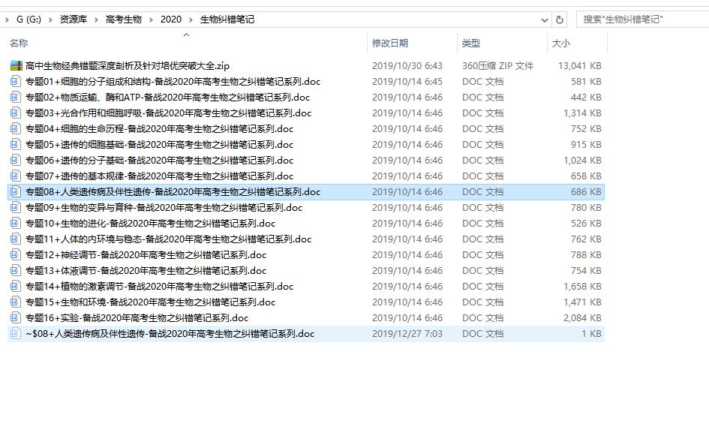
Task: Select file name 专题14+植物的激素调节 doc
Action: [x=159, y=286]
